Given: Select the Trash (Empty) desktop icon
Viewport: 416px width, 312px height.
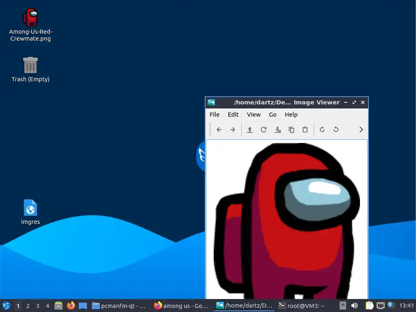Looking at the screenshot, I should (x=30, y=69).
